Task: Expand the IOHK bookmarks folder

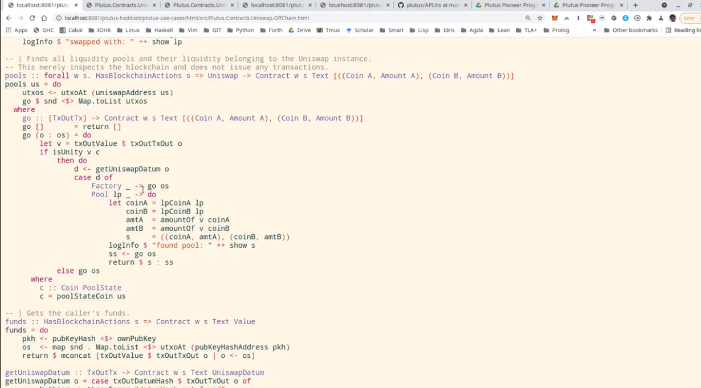Action: pos(99,30)
